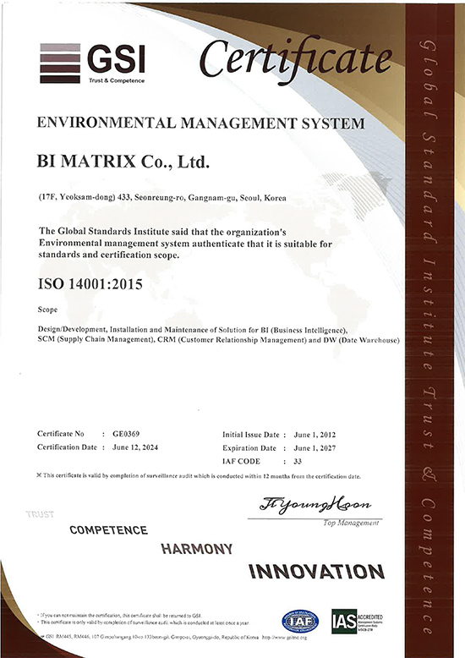Click the Certification Date label
Viewport: 465px width, 658px height.
(67, 447)
